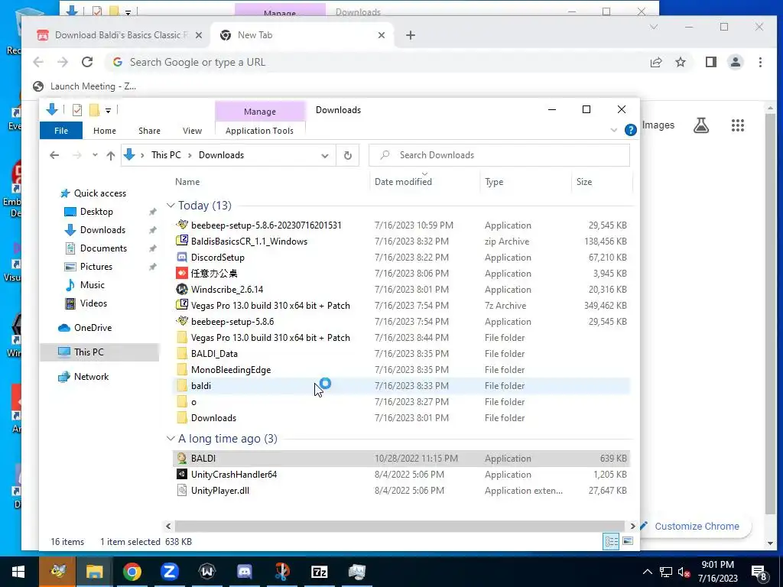Open the Home ribbon tab
Screen dimensions: 783x587
pyautogui.click(x=104, y=131)
